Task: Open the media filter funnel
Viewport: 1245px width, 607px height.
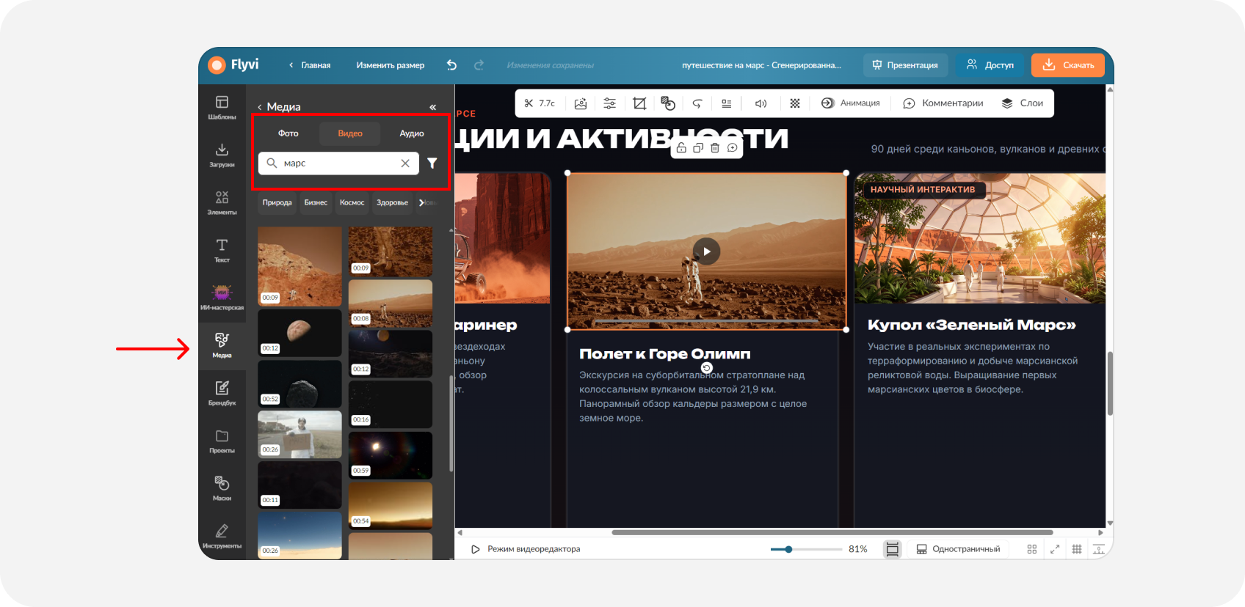Action: tap(432, 163)
